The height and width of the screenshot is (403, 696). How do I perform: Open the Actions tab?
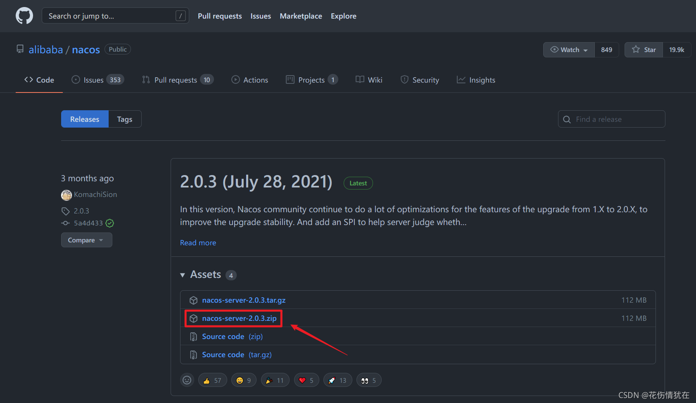pos(250,80)
